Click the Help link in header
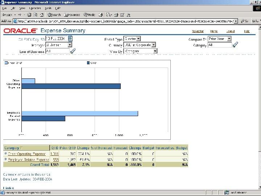261x196 pixels. tap(247, 31)
